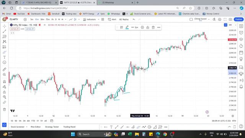Collapse the indicator legend chevron

click(12, 33)
